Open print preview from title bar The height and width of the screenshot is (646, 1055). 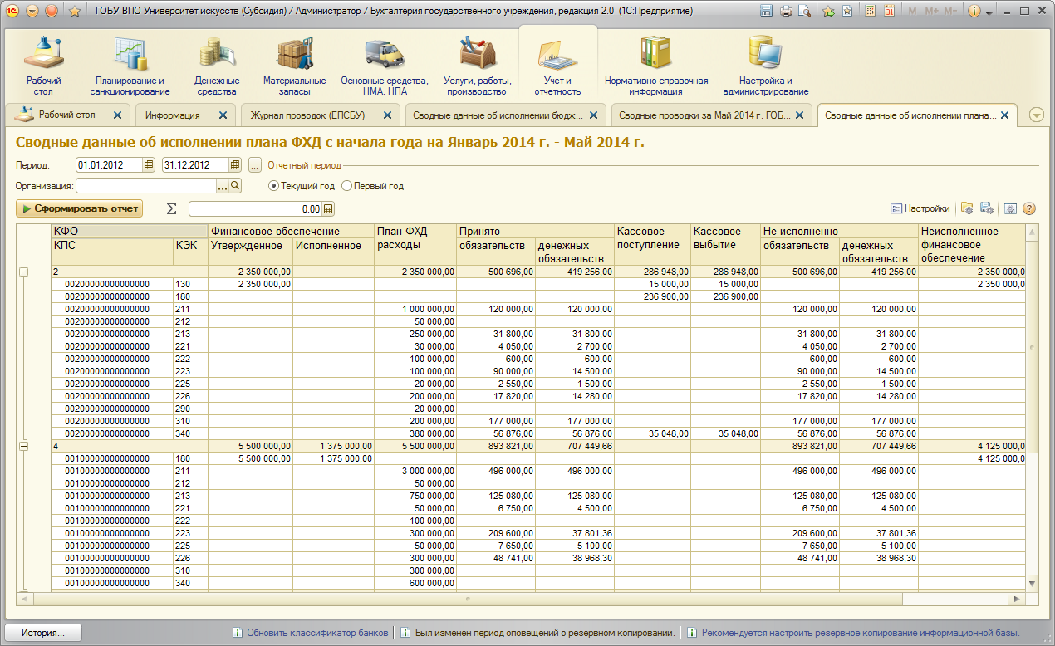(803, 12)
